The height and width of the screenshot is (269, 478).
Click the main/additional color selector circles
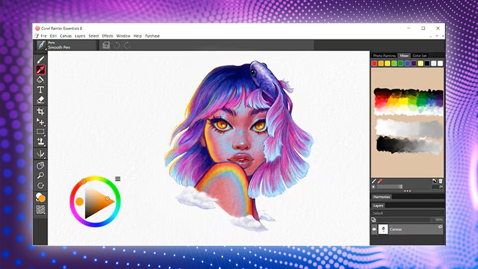40,197
